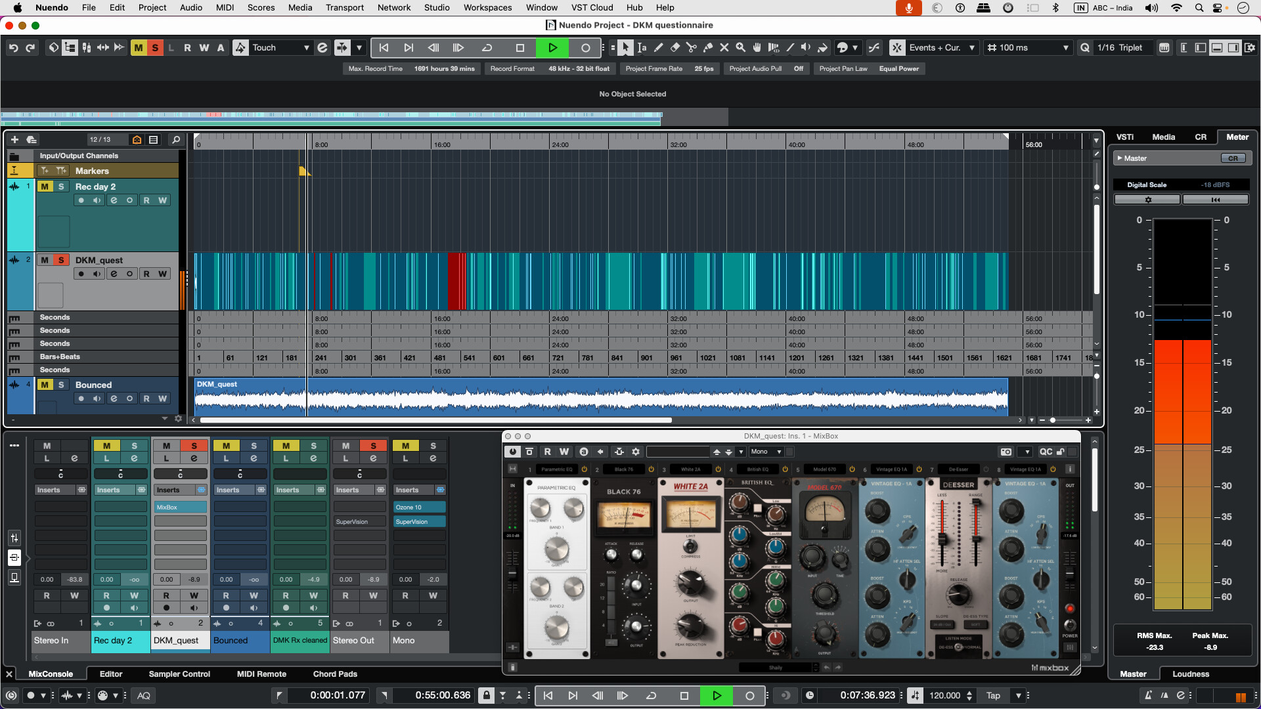Click Play in the bottom transport bar

(x=717, y=695)
